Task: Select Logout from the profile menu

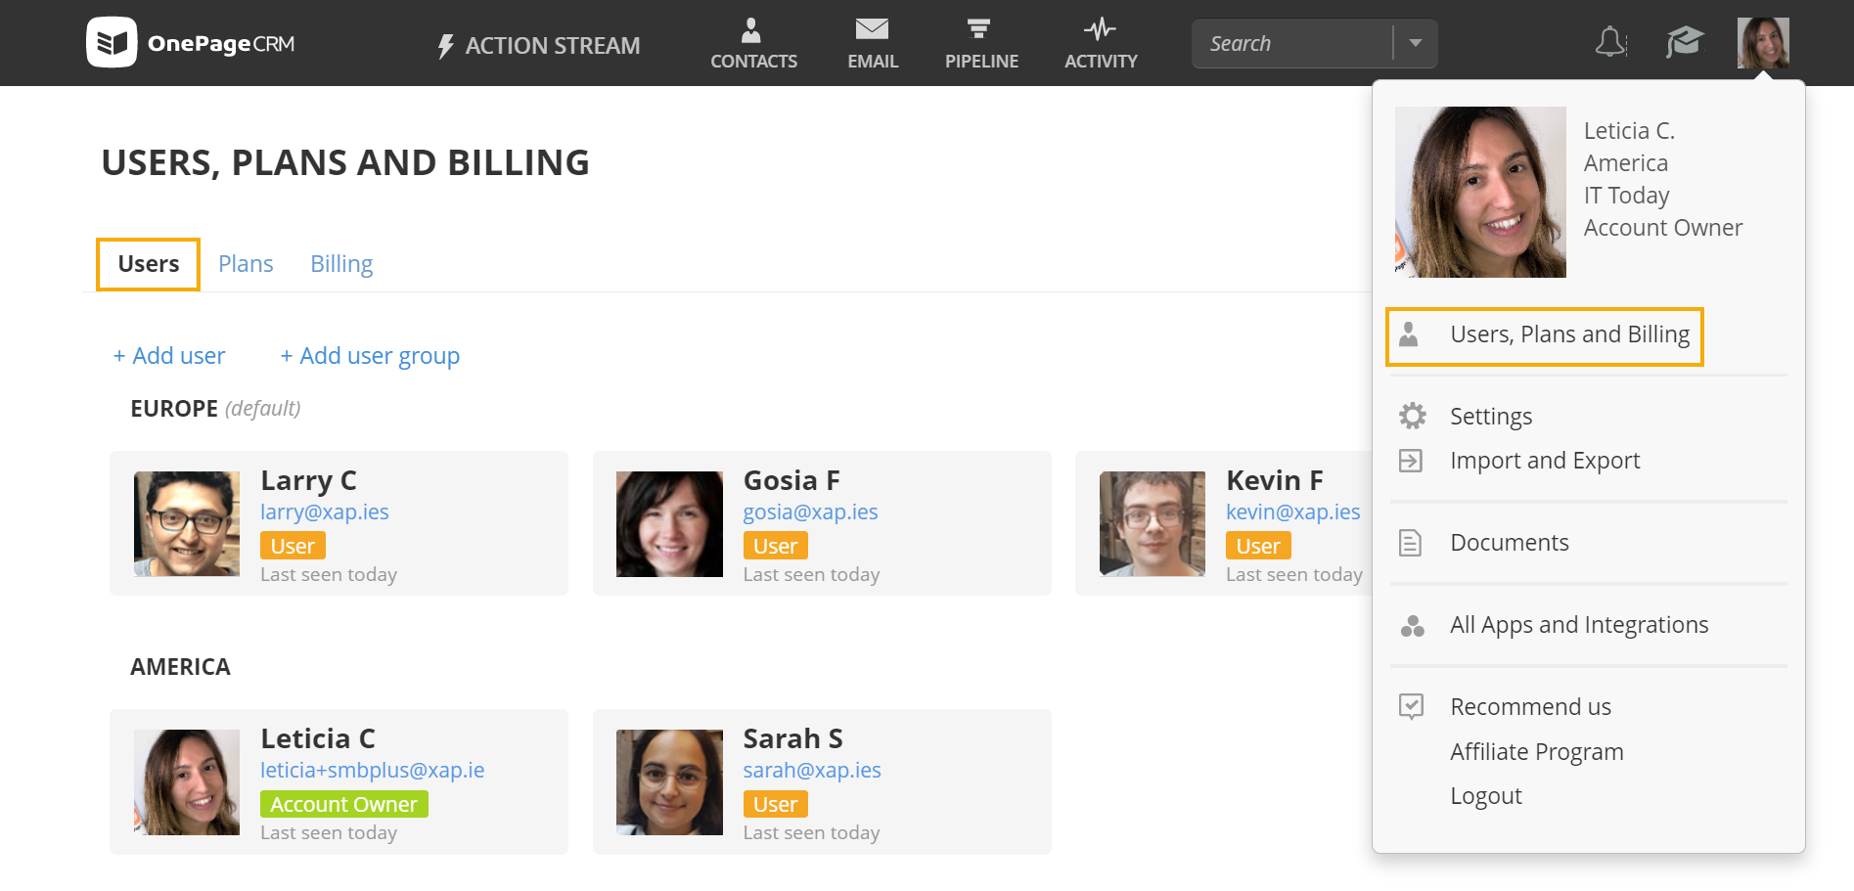Action: (1486, 796)
